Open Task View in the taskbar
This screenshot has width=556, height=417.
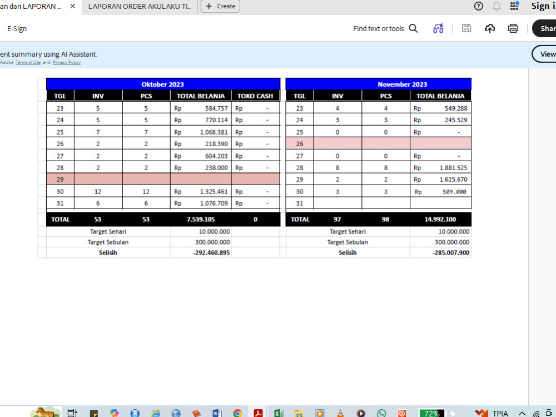[x=72, y=413]
